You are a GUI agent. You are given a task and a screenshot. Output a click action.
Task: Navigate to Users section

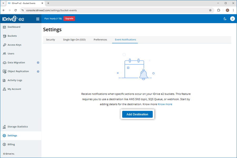coord(11,54)
